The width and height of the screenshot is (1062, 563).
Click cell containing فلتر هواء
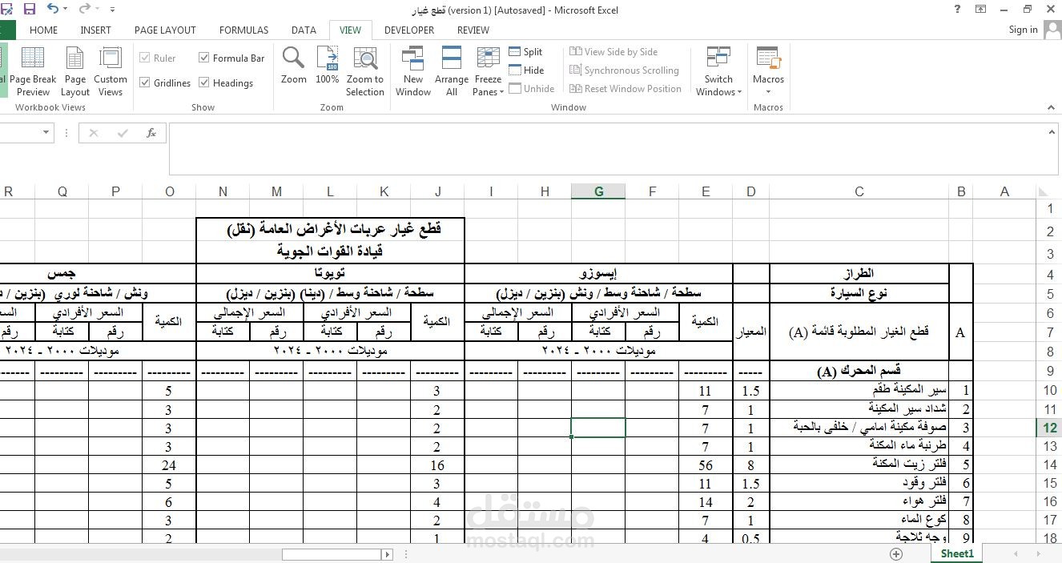(859, 501)
